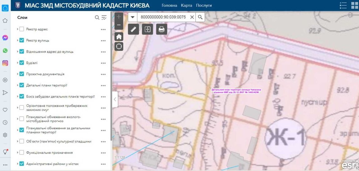Open the layer filter options icon

(104, 17)
